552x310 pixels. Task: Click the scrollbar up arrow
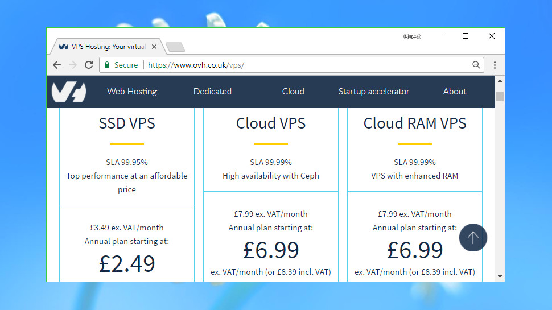click(x=500, y=81)
